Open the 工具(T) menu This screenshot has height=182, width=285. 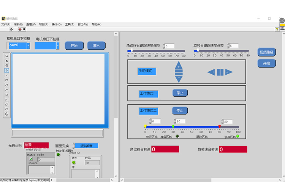(69, 24)
